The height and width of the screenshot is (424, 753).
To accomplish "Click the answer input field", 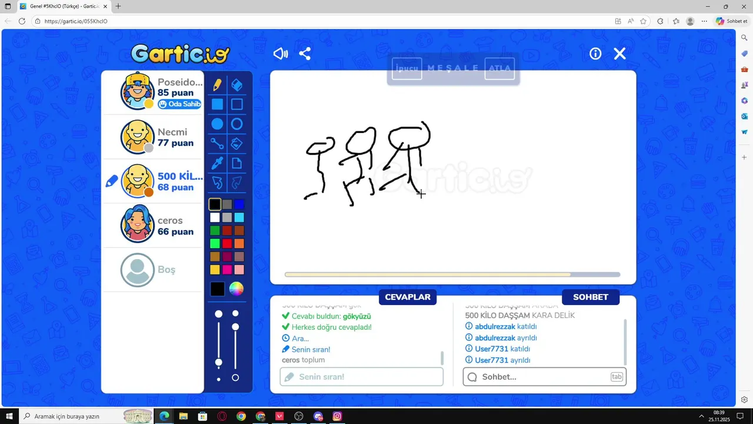I will tap(362, 377).
